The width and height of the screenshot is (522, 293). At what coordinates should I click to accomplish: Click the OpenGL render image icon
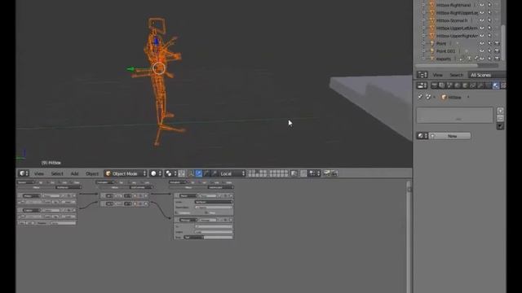click(x=326, y=173)
